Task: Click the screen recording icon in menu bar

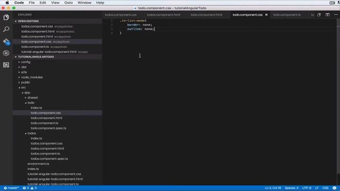Action: 332,3
